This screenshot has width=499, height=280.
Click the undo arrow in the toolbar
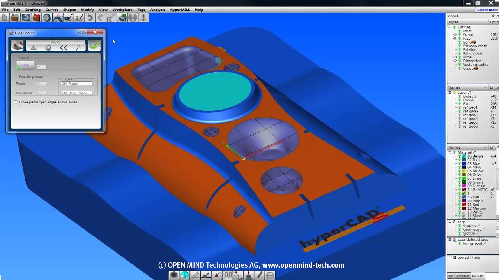pos(90,17)
